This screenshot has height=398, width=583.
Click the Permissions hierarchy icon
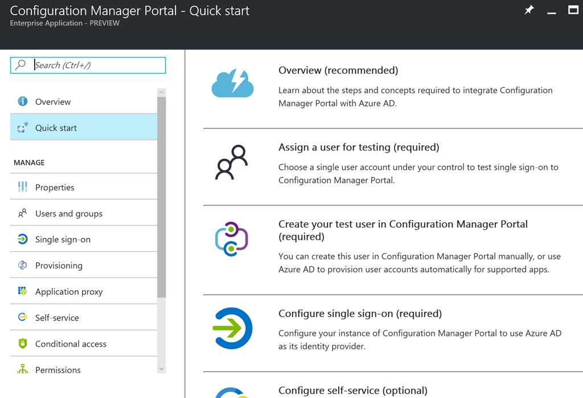click(x=23, y=369)
